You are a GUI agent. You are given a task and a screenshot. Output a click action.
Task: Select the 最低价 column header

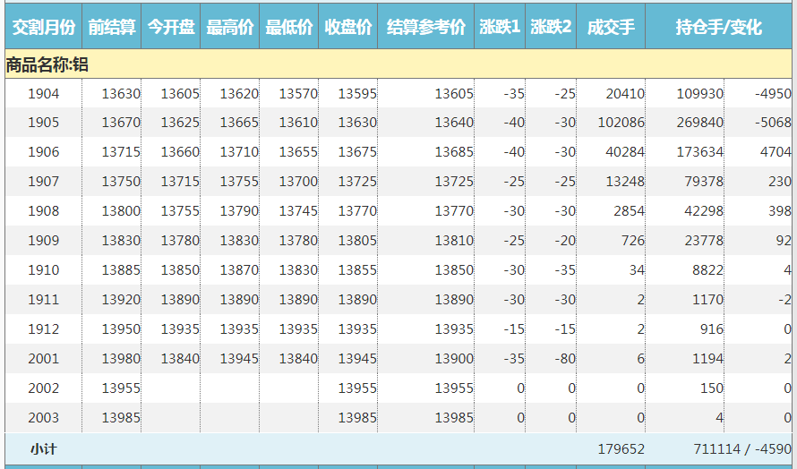click(288, 28)
